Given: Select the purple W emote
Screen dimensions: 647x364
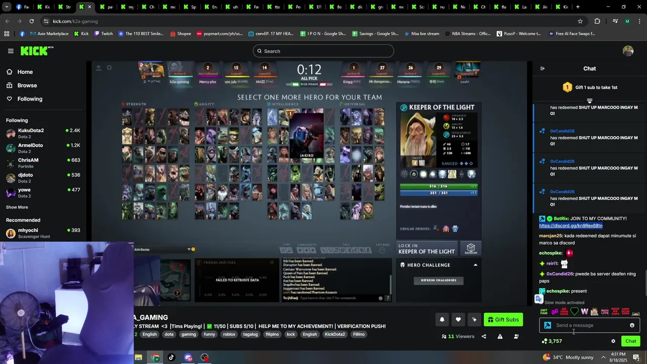Looking at the screenshot, I should point(584,312).
